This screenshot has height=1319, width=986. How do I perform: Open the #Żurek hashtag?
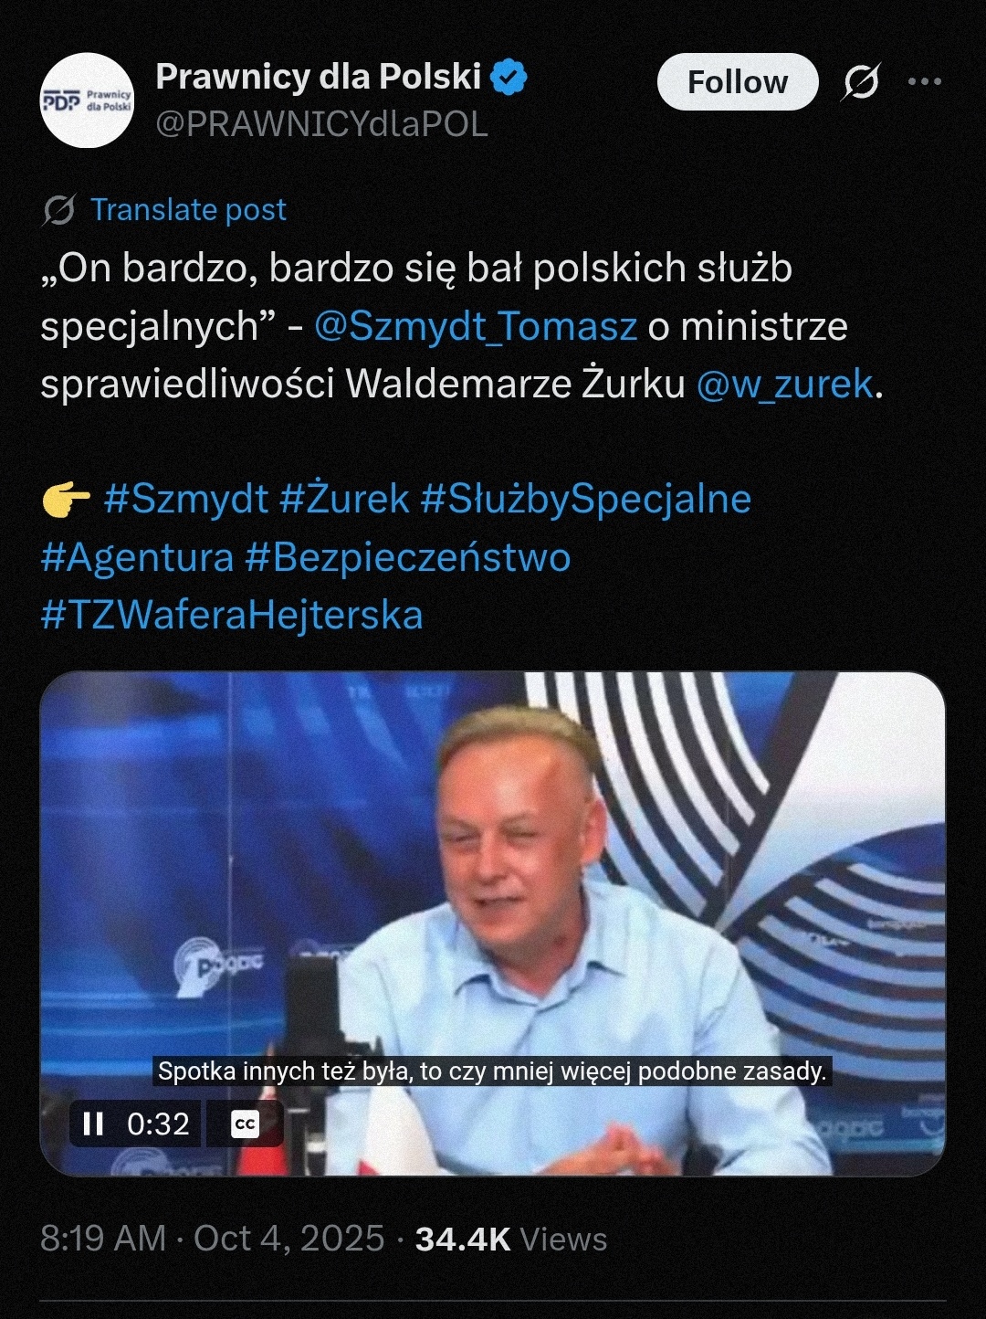345,500
